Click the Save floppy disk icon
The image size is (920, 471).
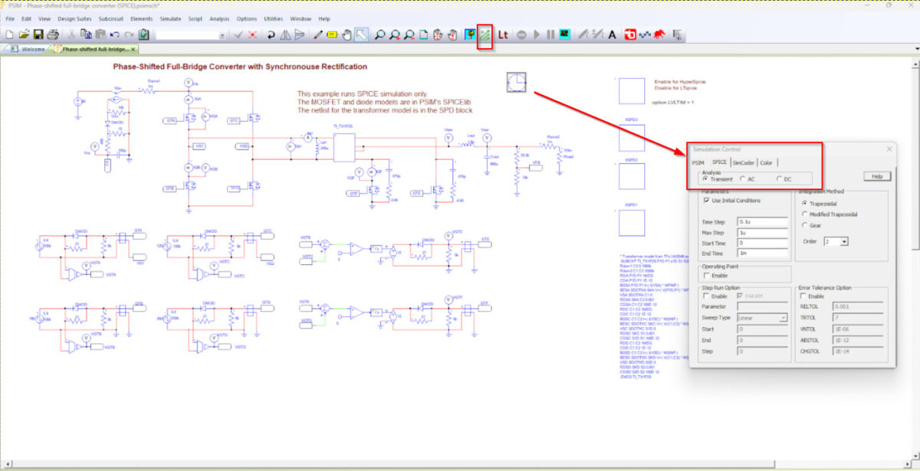38,34
